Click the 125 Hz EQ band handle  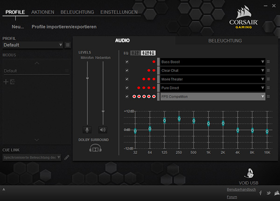pyautogui.click(x=164, y=120)
